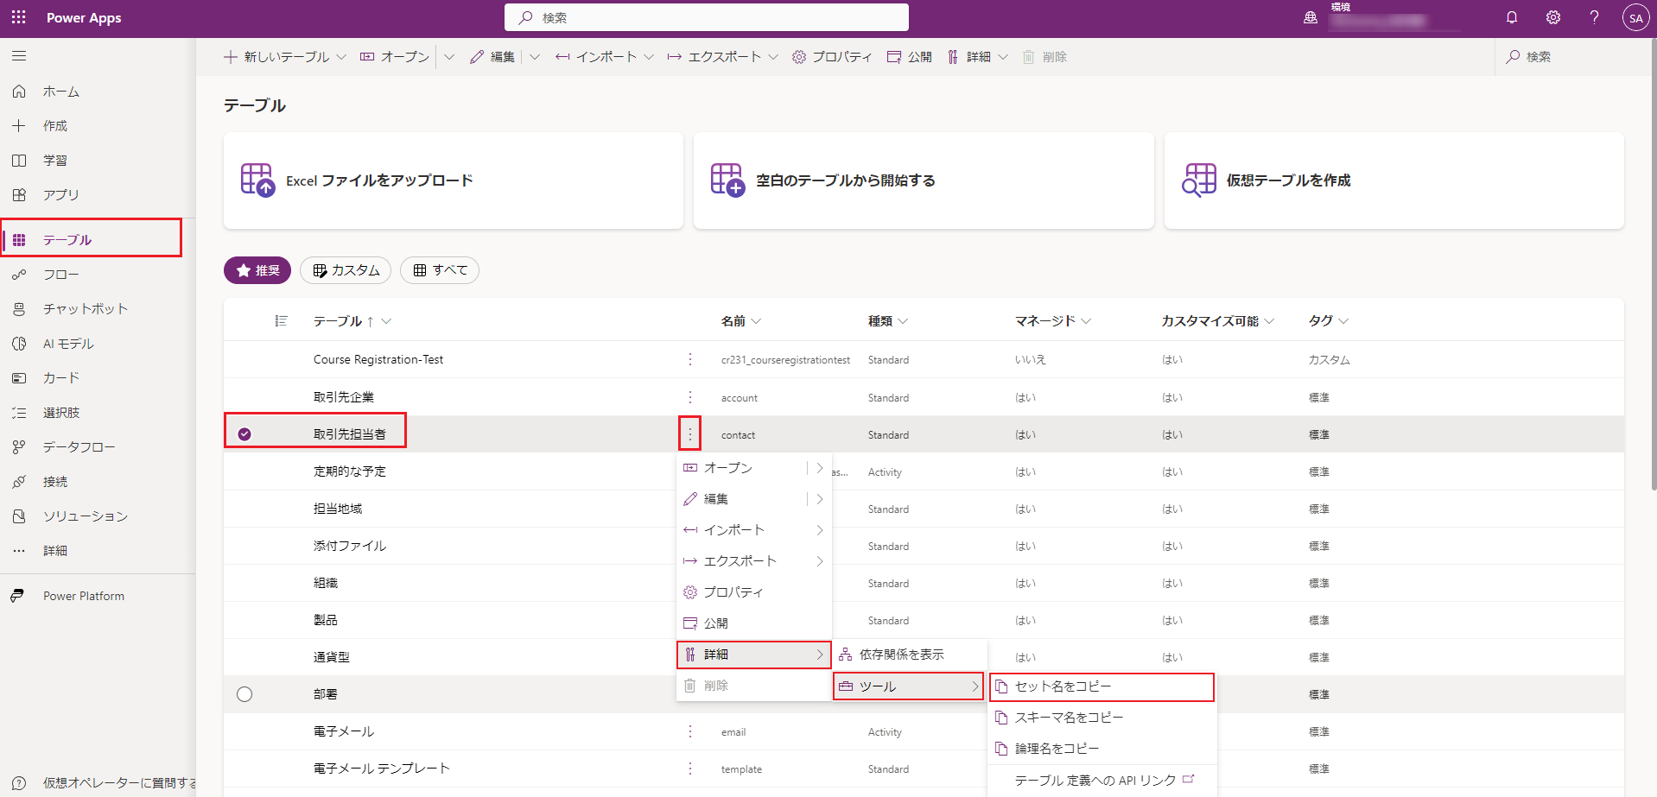
Task: Open more options for Course Registration-Test row
Action: coord(689,359)
